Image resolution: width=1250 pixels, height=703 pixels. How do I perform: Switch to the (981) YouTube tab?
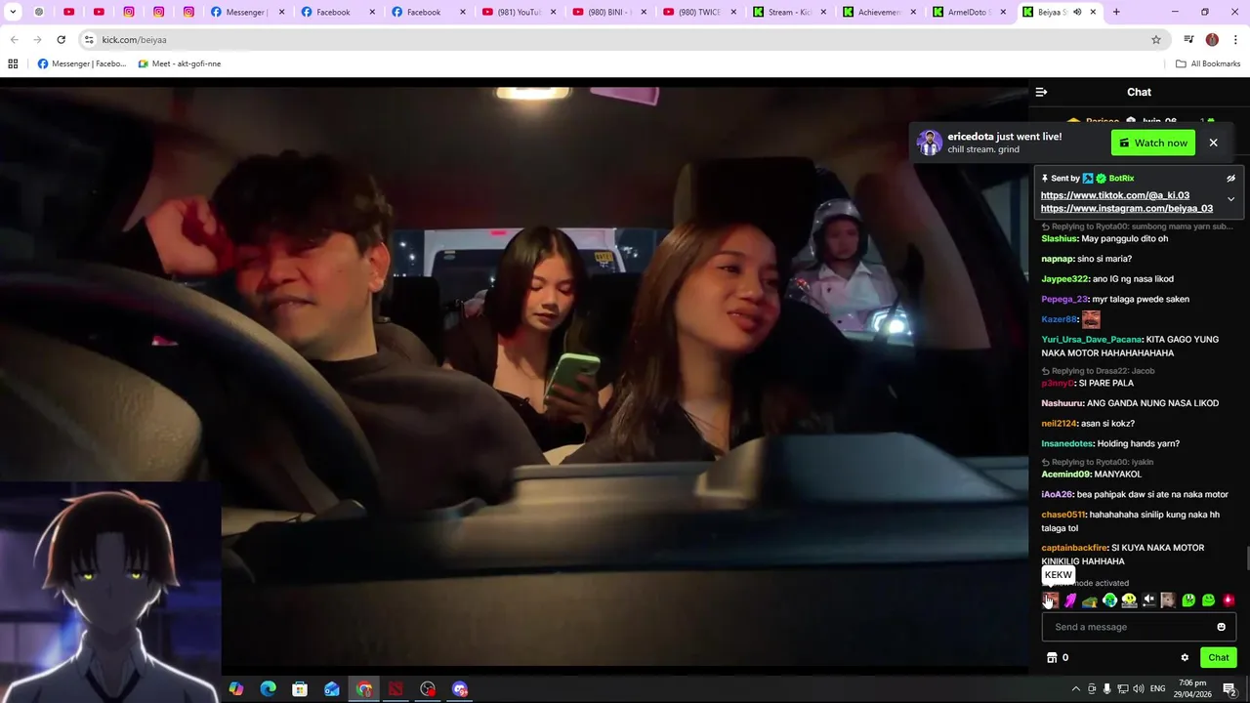click(520, 12)
